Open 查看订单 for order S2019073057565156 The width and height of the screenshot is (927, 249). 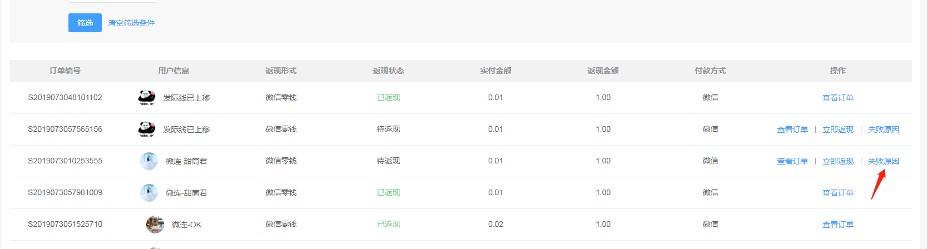792,130
